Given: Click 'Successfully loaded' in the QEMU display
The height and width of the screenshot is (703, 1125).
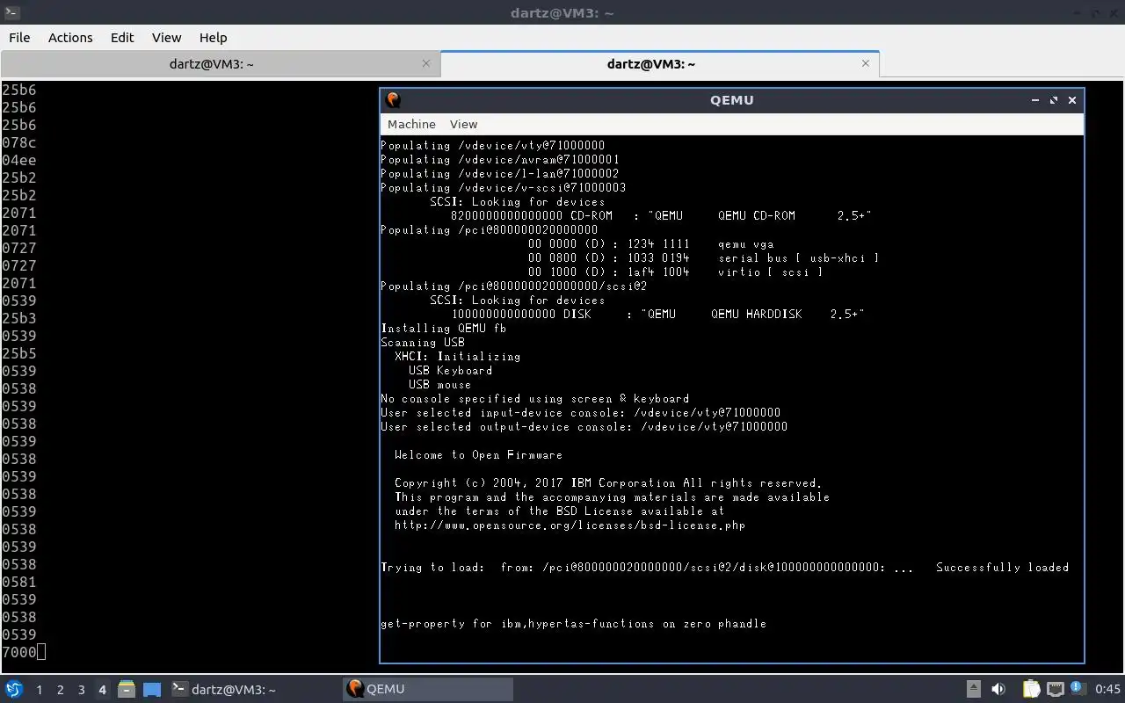Looking at the screenshot, I should tap(1002, 568).
